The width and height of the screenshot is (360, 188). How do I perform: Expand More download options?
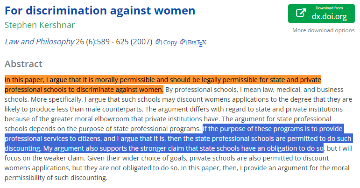[323, 30]
